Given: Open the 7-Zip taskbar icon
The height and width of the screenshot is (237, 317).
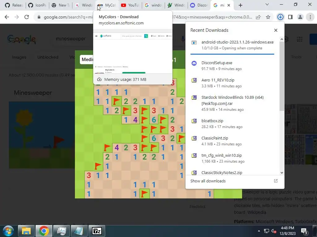Looking at the screenshot, I should pyautogui.click(x=97, y=231).
